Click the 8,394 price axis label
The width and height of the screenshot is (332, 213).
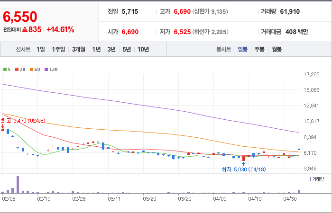(311, 137)
